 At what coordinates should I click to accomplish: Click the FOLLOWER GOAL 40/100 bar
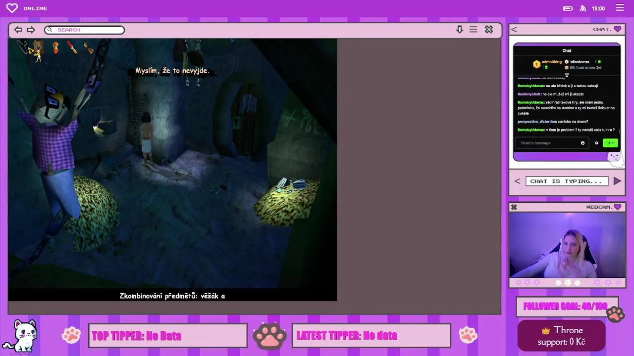coord(566,307)
